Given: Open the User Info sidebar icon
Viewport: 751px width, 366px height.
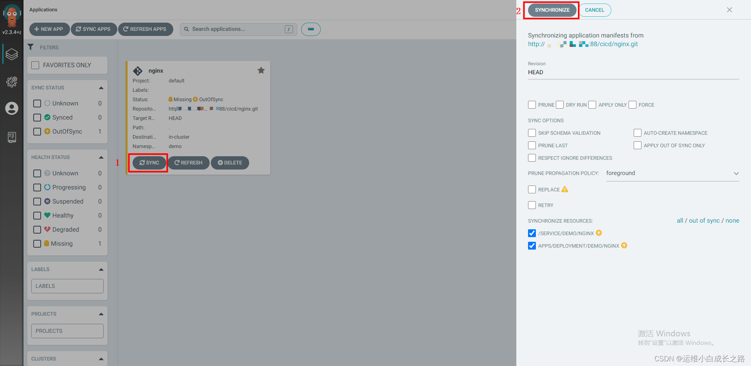Looking at the screenshot, I should coord(12,109).
